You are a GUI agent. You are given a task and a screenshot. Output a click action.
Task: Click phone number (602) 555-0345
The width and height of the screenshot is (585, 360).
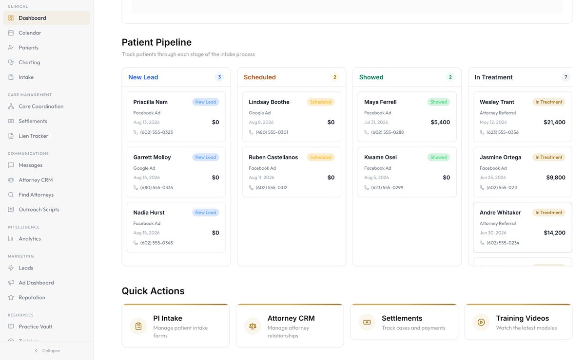156,243
